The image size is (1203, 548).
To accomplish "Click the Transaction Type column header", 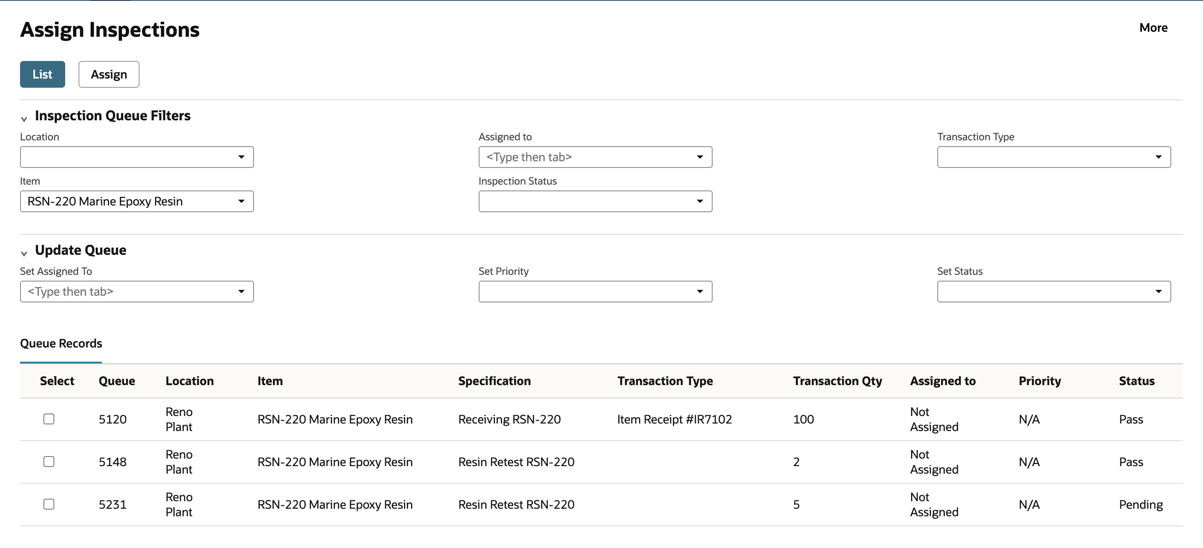I will click(x=665, y=381).
